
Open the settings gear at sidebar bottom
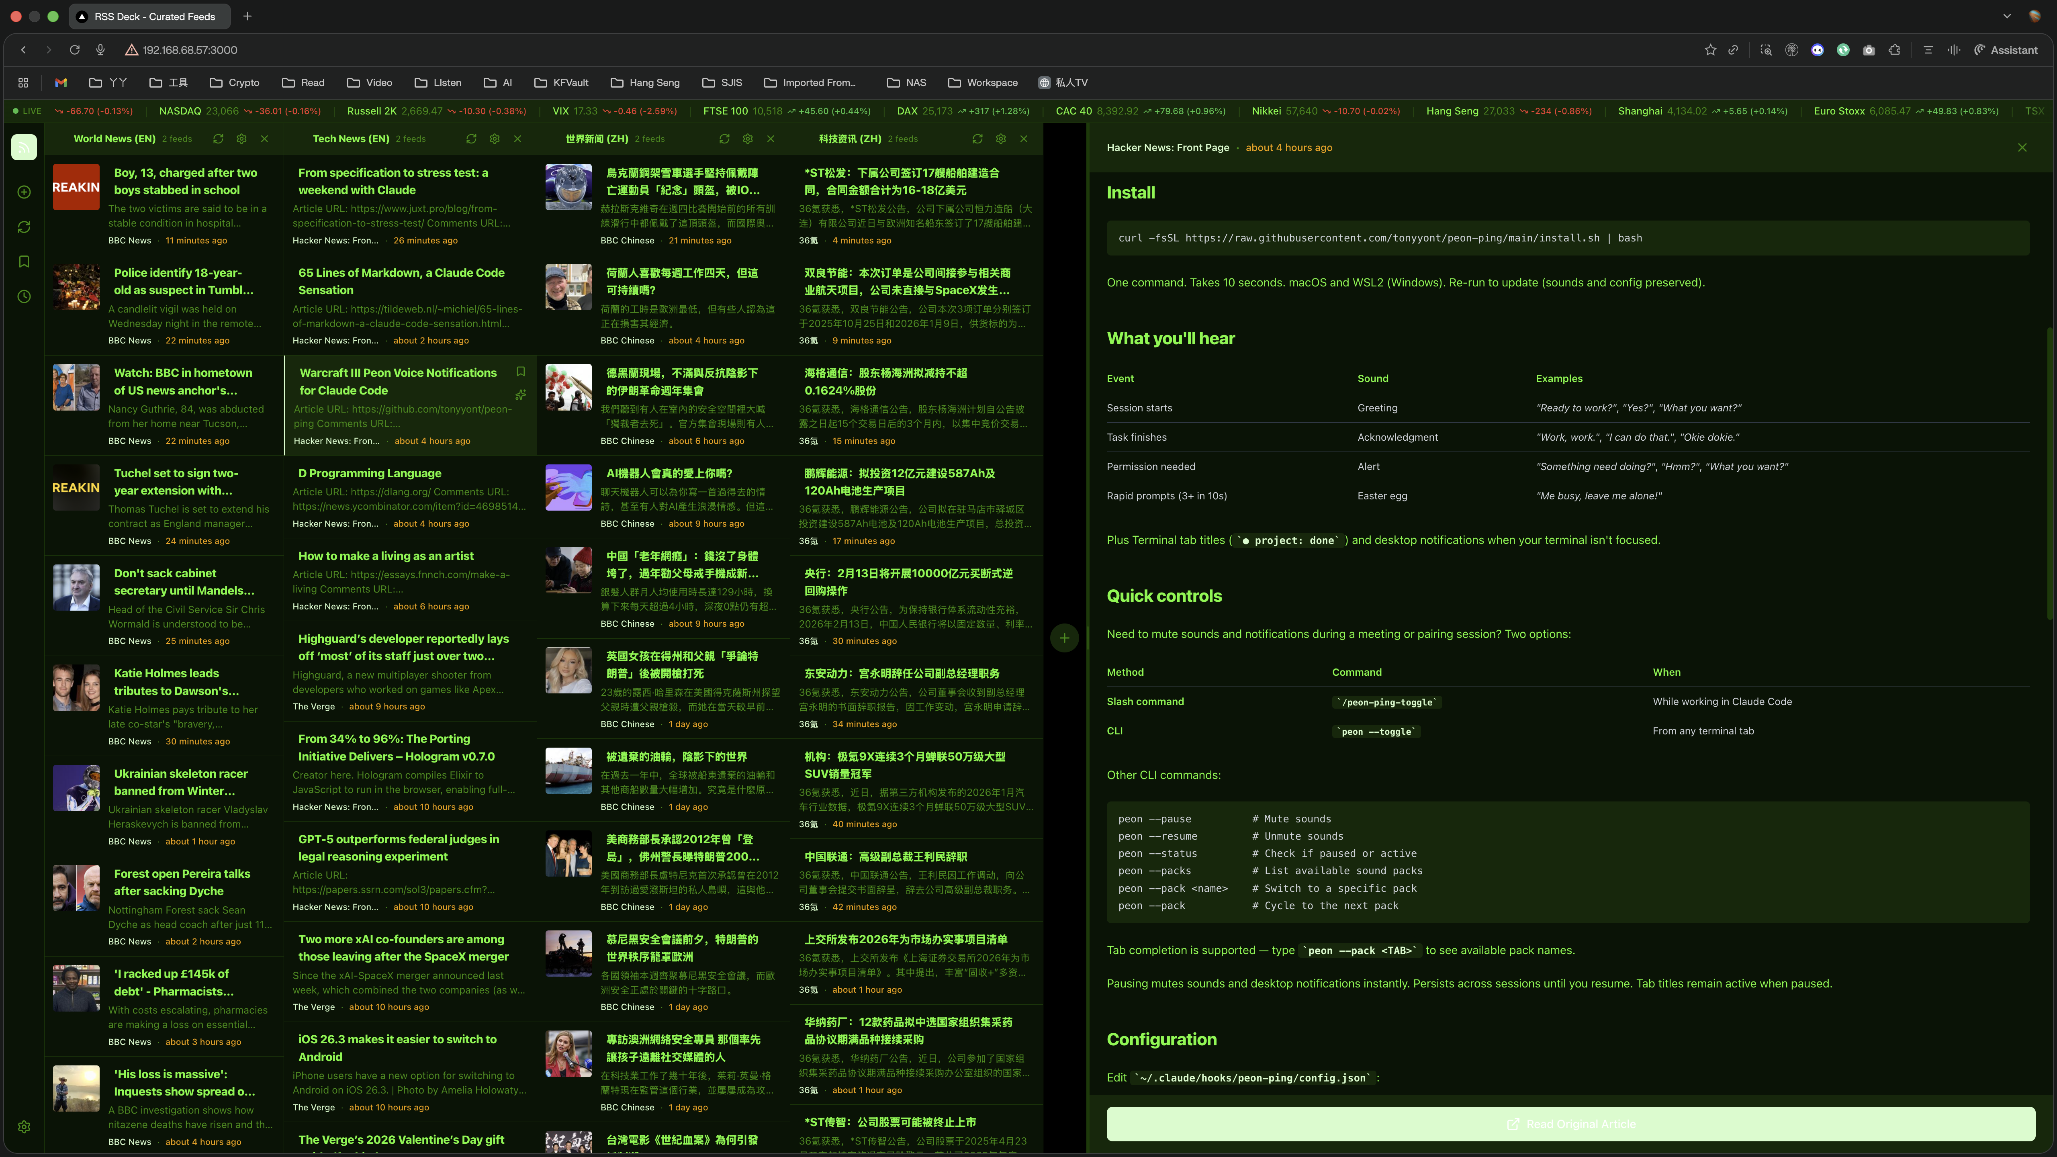[24, 1126]
